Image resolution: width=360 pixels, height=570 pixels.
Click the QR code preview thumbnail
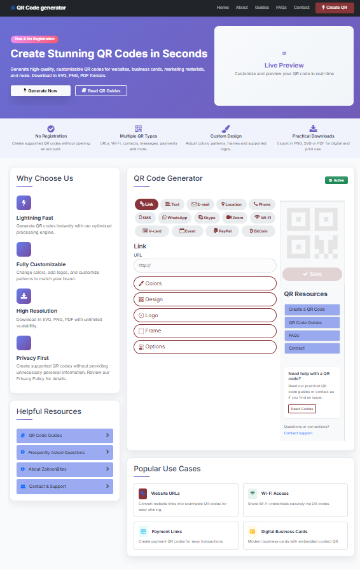point(312,232)
